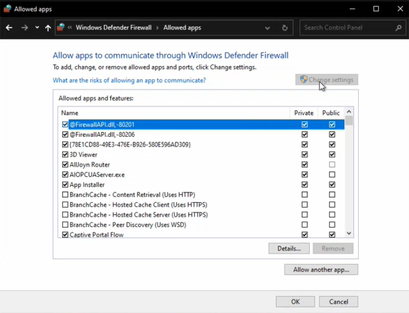Click the Change settings button

pos(327,80)
